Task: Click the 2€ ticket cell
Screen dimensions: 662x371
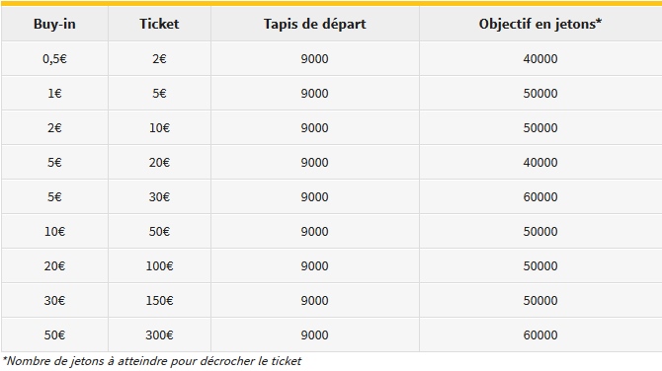Action: point(159,58)
